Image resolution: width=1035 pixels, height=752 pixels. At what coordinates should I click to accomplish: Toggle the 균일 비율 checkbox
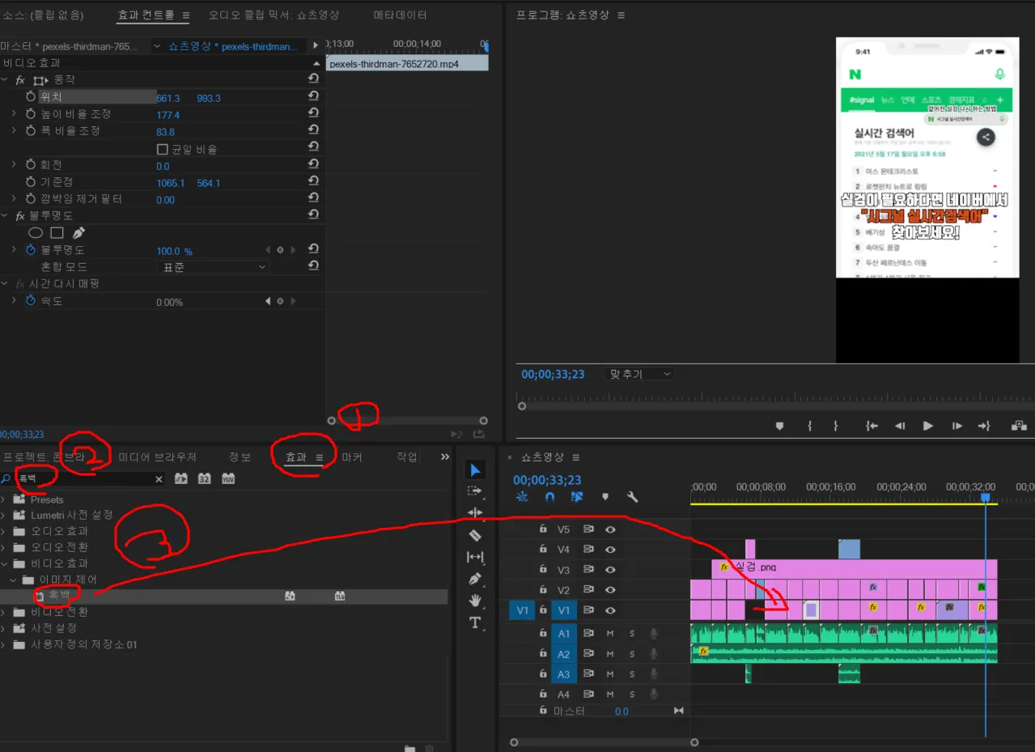pos(162,149)
